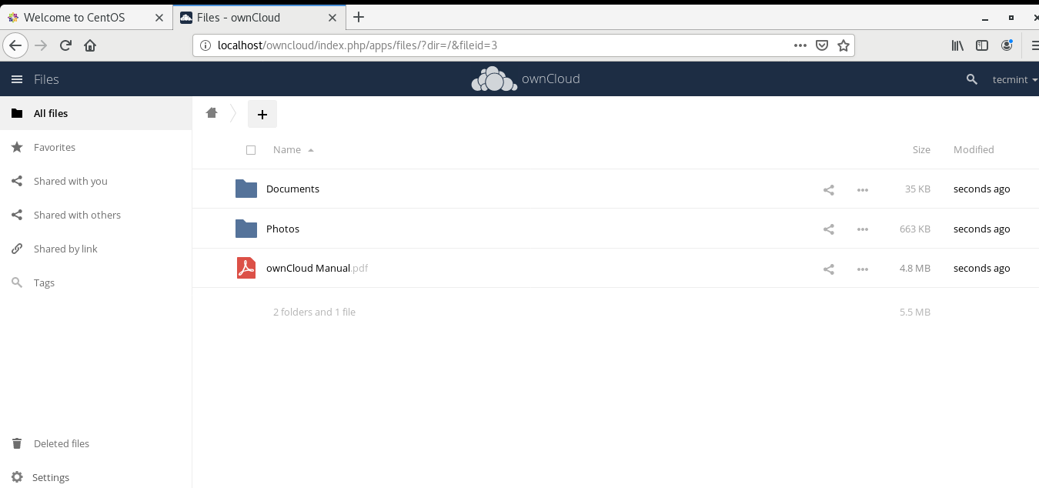This screenshot has width=1039, height=488.
Task: Sort files by Size column
Action: pyautogui.click(x=921, y=149)
